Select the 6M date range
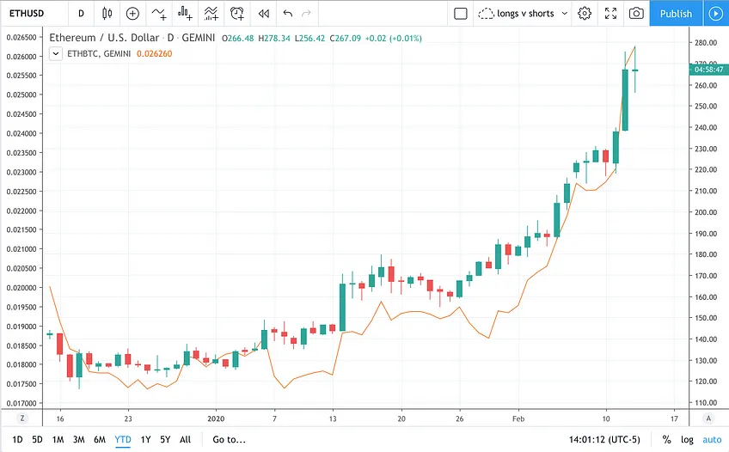Viewport: 729px width, 452px height. (100, 439)
